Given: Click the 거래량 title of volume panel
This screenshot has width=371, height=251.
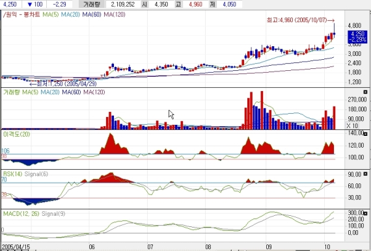Looking at the screenshot, I should coord(11,92).
